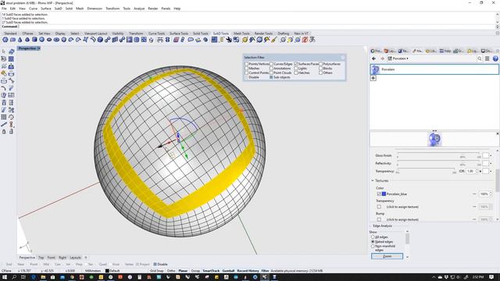The width and height of the screenshot is (500, 281).
Task: Select the Non-manifold edges radio button
Action: [x=373, y=247]
